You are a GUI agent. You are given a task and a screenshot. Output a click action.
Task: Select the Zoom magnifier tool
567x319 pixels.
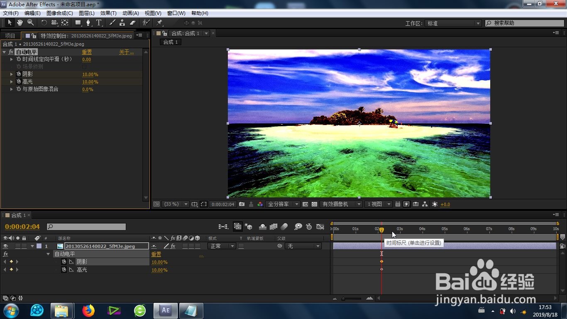(x=30, y=22)
